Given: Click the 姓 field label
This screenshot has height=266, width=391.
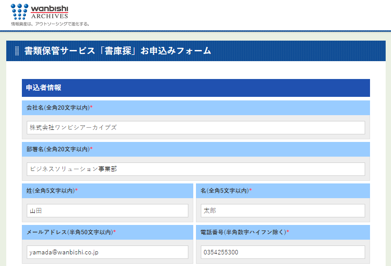Looking at the screenshot, I should tap(50, 191).
